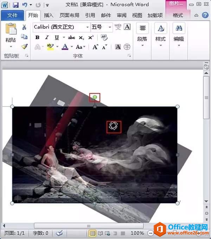Expand the Underline style dropdown arrow
211x239 pixels.
(64, 37)
